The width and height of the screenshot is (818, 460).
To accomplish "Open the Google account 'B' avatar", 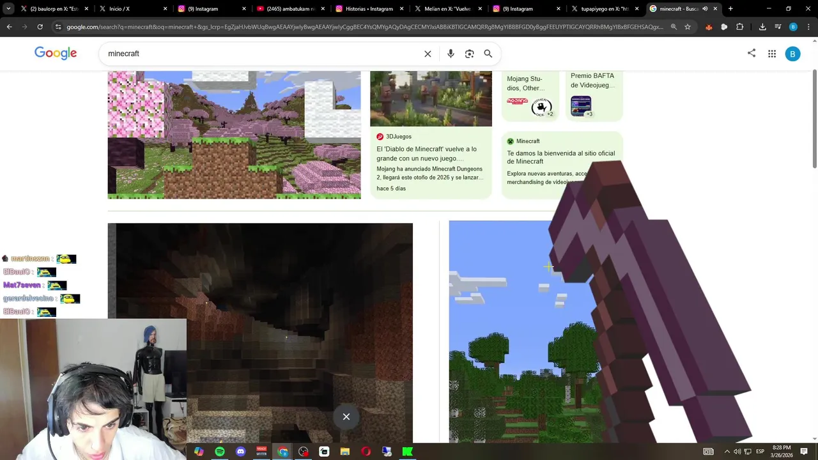I will point(792,54).
